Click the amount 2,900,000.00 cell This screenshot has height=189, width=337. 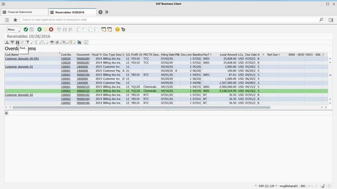click(x=227, y=87)
